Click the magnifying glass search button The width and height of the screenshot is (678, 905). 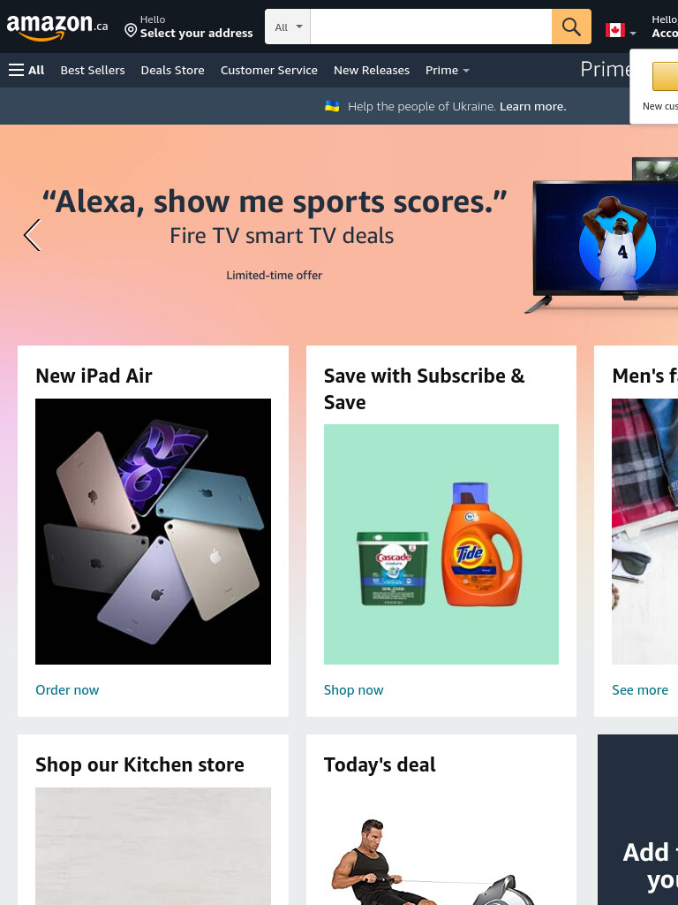pos(571,27)
